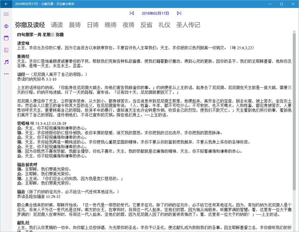Open the hymn music icon in the sidebar
The height and width of the screenshot is (232, 299).
click(6, 62)
